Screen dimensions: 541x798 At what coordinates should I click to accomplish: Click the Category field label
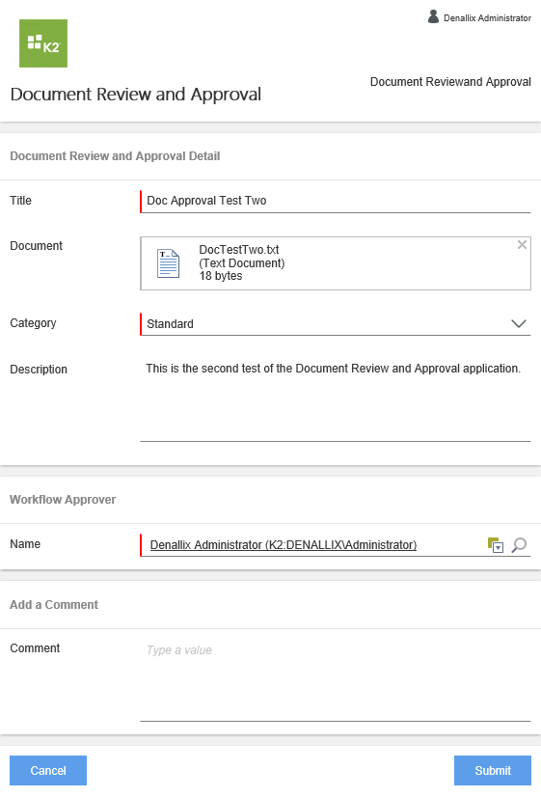tap(33, 323)
